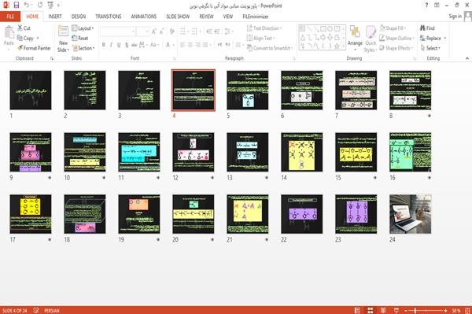
Task: Click the zoom slider handle
Action: [415, 310]
